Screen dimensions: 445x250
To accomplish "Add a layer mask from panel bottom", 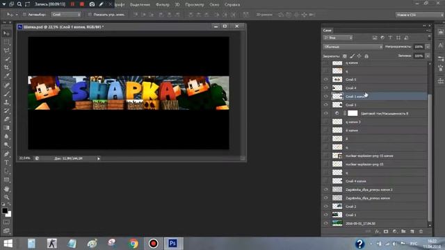I will [x=386, y=231].
